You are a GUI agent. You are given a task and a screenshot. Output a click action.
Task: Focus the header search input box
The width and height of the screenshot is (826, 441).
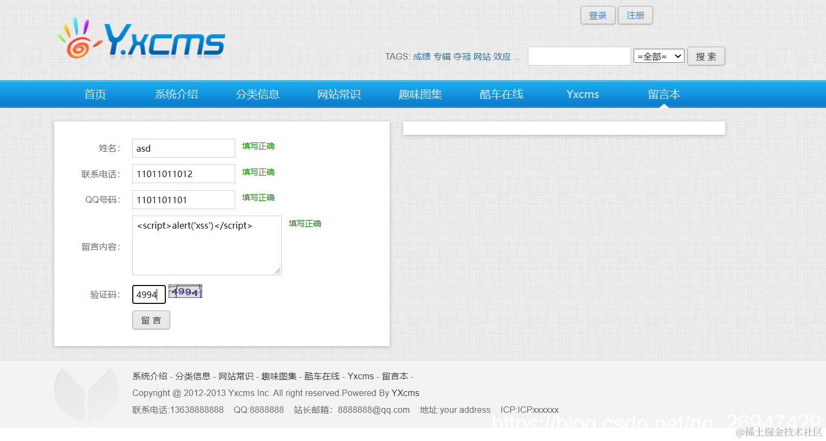pyautogui.click(x=579, y=56)
